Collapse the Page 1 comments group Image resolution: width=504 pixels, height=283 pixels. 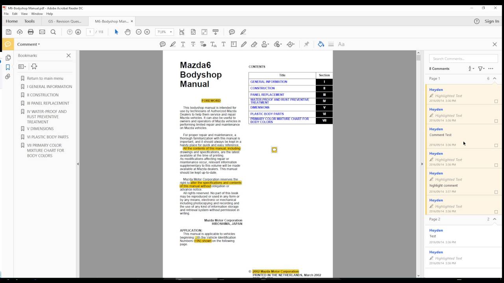coord(495,78)
